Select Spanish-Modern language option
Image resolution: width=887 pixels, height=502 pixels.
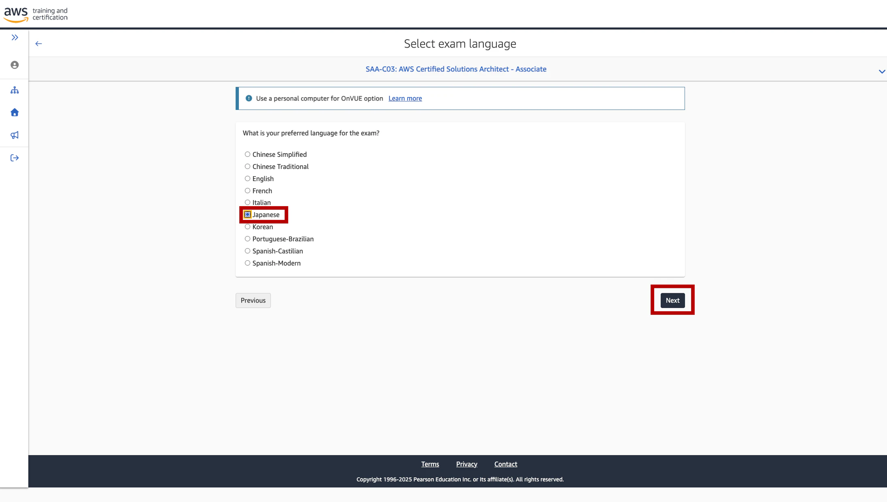pyautogui.click(x=247, y=263)
